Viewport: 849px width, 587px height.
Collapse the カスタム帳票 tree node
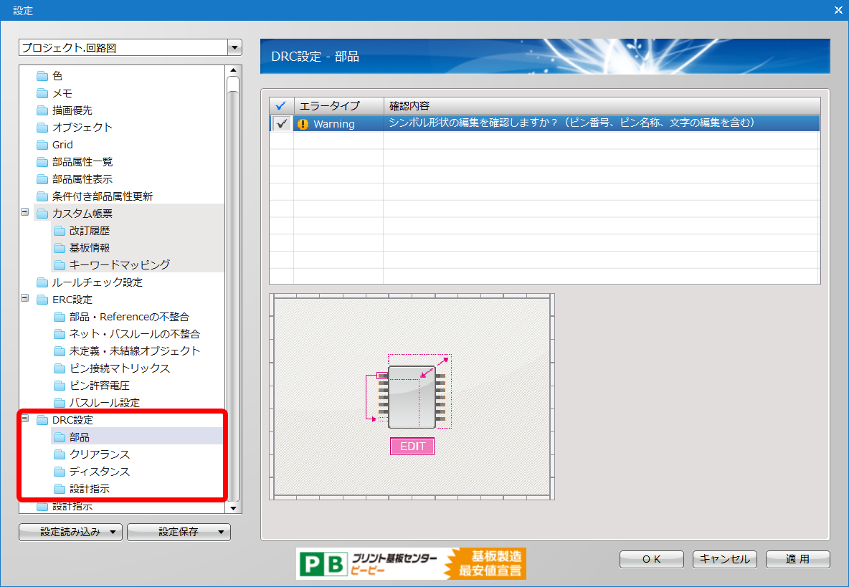point(25,213)
